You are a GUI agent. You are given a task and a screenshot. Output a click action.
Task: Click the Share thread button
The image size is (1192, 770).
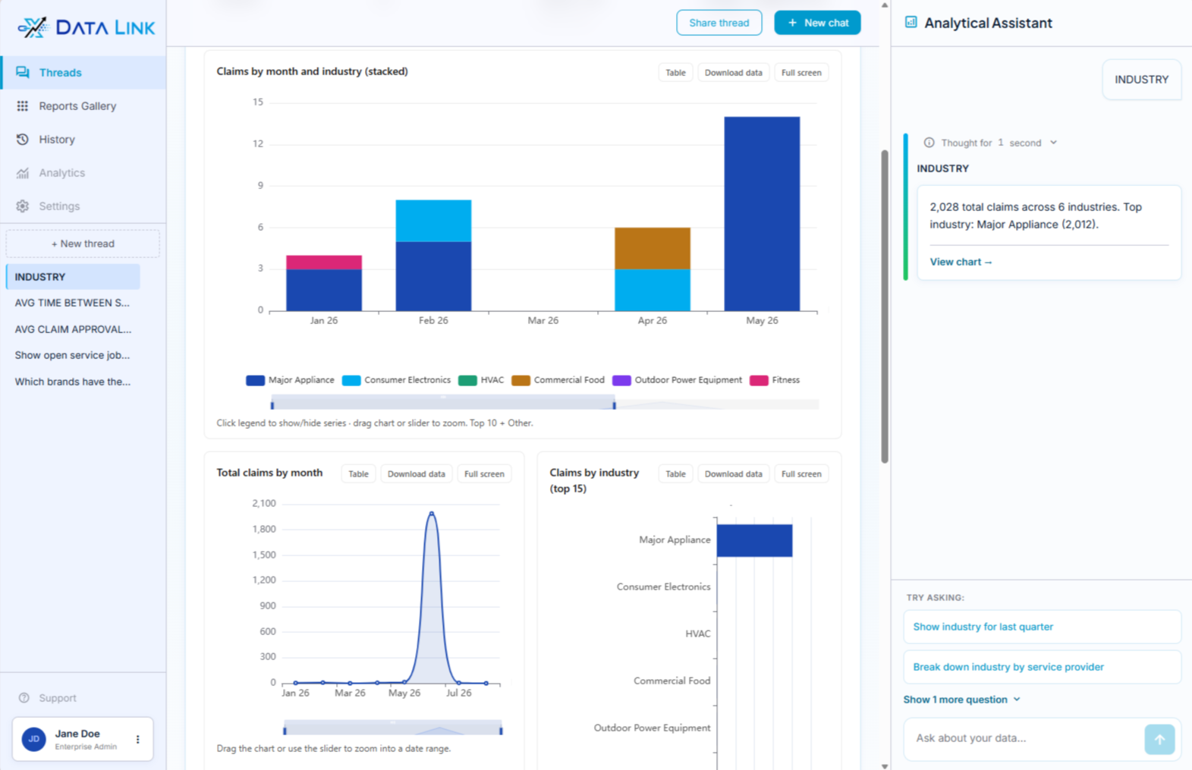pyautogui.click(x=719, y=23)
